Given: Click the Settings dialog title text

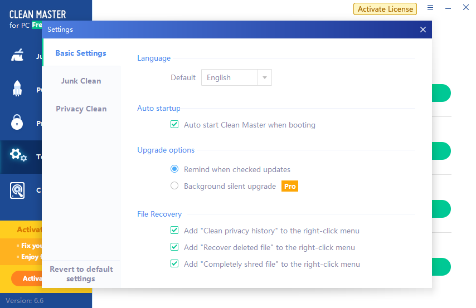Looking at the screenshot, I should [x=60, y=30].
